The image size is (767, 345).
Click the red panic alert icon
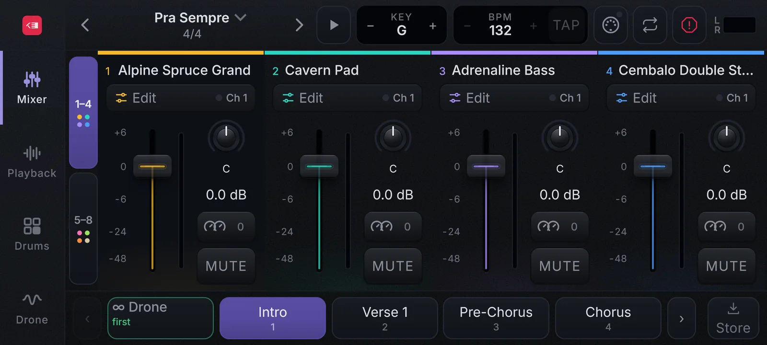click(x=689, y=25)
